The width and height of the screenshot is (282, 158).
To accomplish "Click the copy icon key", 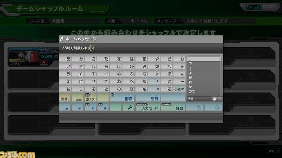I will [x=195, y=107].
